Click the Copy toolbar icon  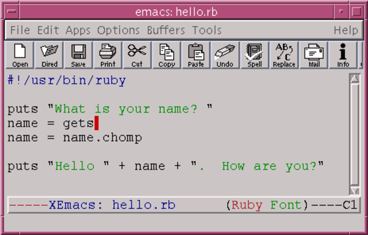167,55
